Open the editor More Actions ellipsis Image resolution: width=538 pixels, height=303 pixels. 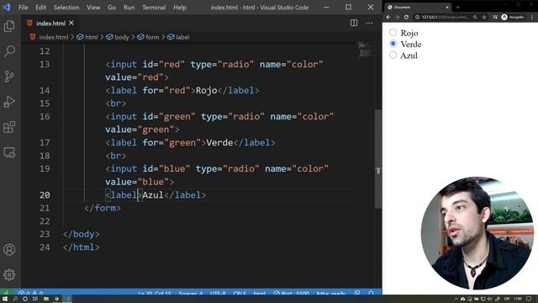369,23
